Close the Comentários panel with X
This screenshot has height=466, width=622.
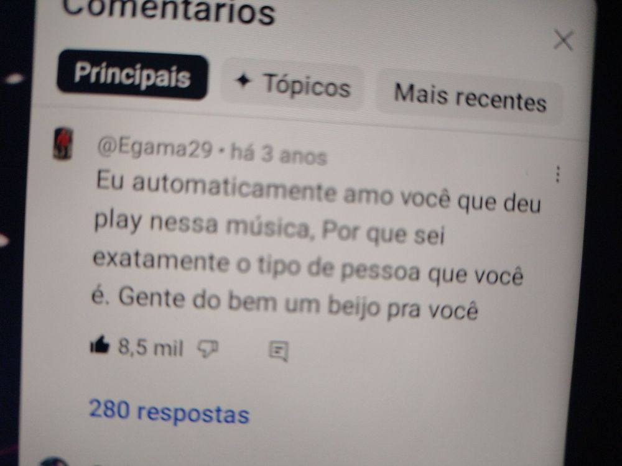[564, 40]
